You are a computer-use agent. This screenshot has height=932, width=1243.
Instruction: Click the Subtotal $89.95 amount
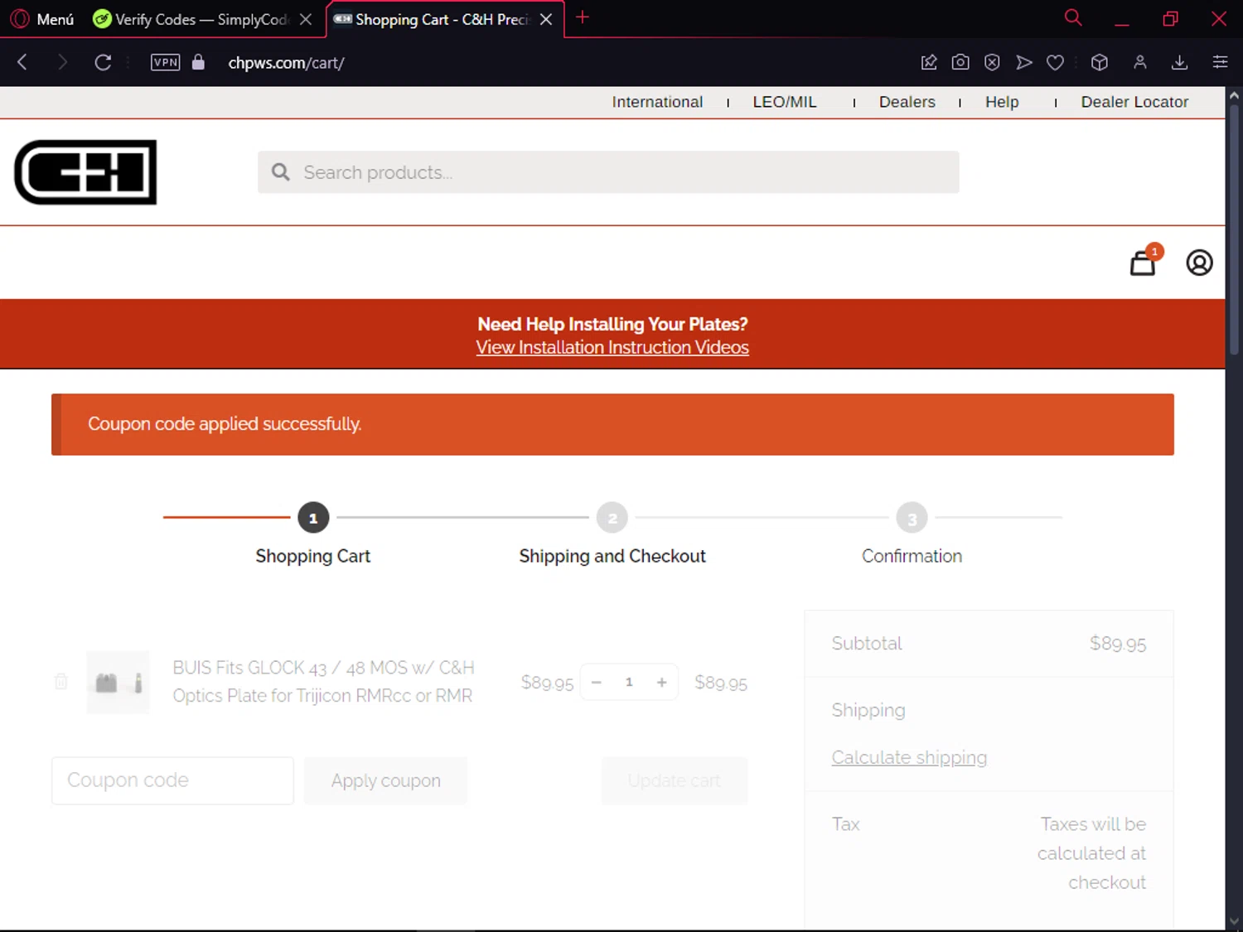tap(1118, 644)
